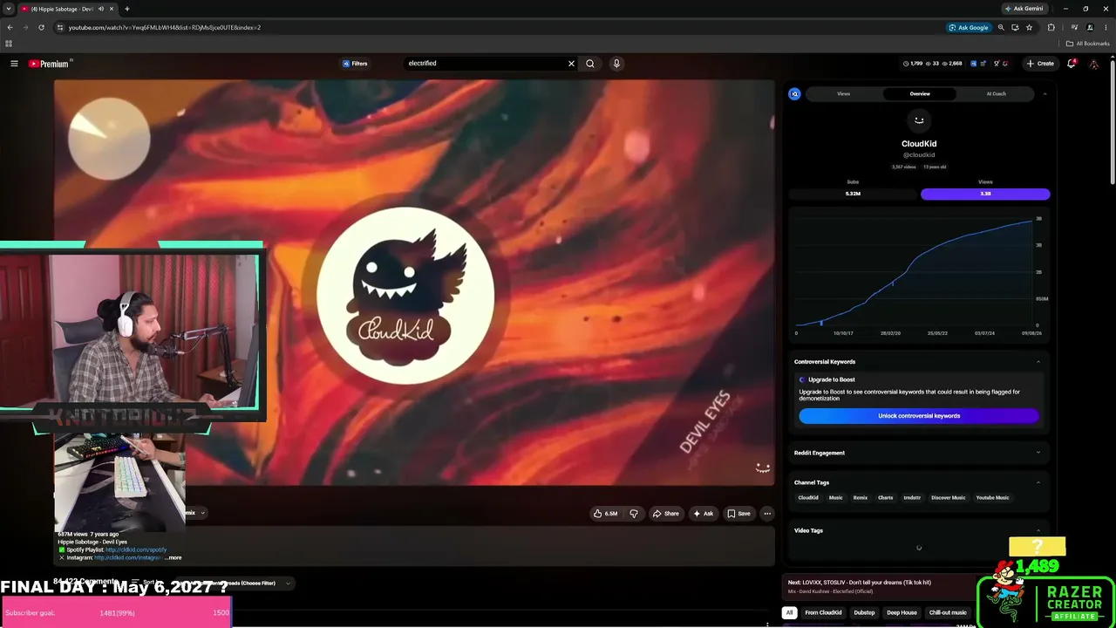Image resolution: width=1116 pixels, height=628 pixels.
Task: Open more actions three-dot menu under video
Action: [x=767, y=514]
